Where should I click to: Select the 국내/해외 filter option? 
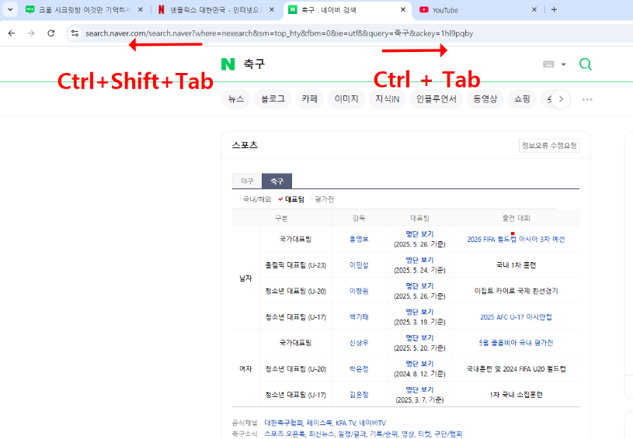[x=257, y=199]
